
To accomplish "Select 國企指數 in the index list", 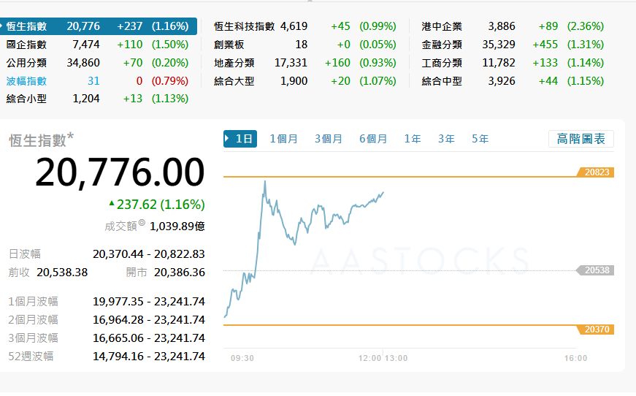I will pyautogui.click(x=26, y=45).
